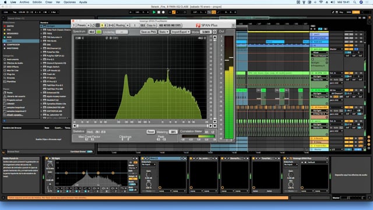Toggle the Key map mode switch
This screenshot has width=373, height=210.
point(341,12)
